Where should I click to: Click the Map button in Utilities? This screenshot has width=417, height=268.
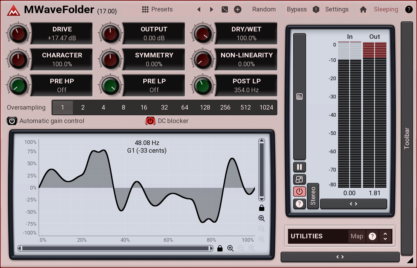coord(357,236)
